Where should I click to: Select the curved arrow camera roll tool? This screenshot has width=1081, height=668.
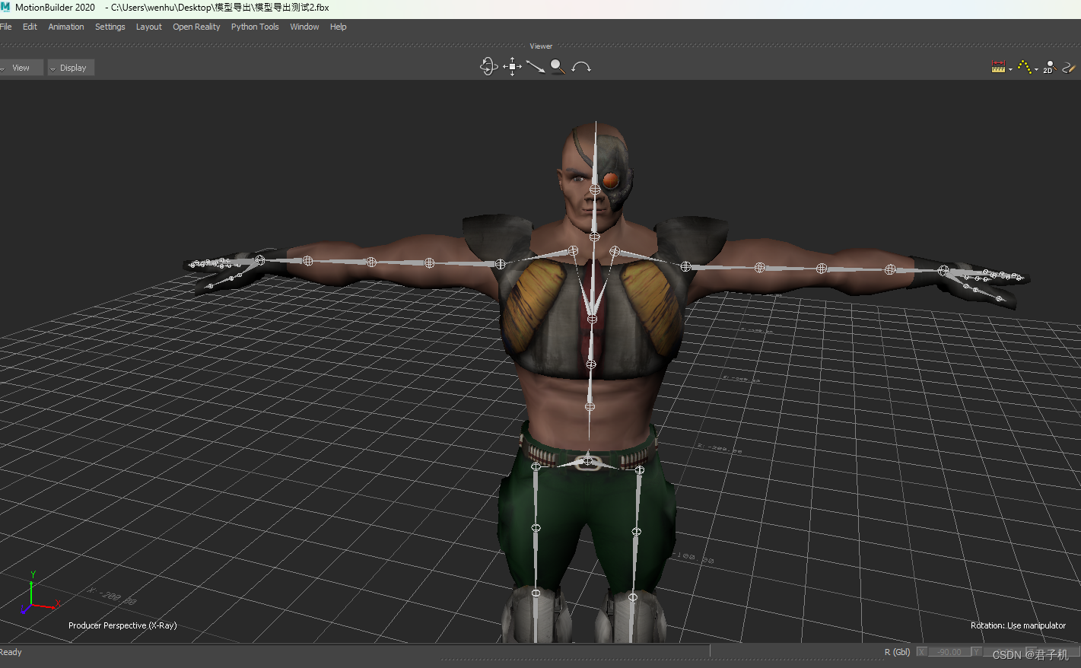click(x=581, y=66)
